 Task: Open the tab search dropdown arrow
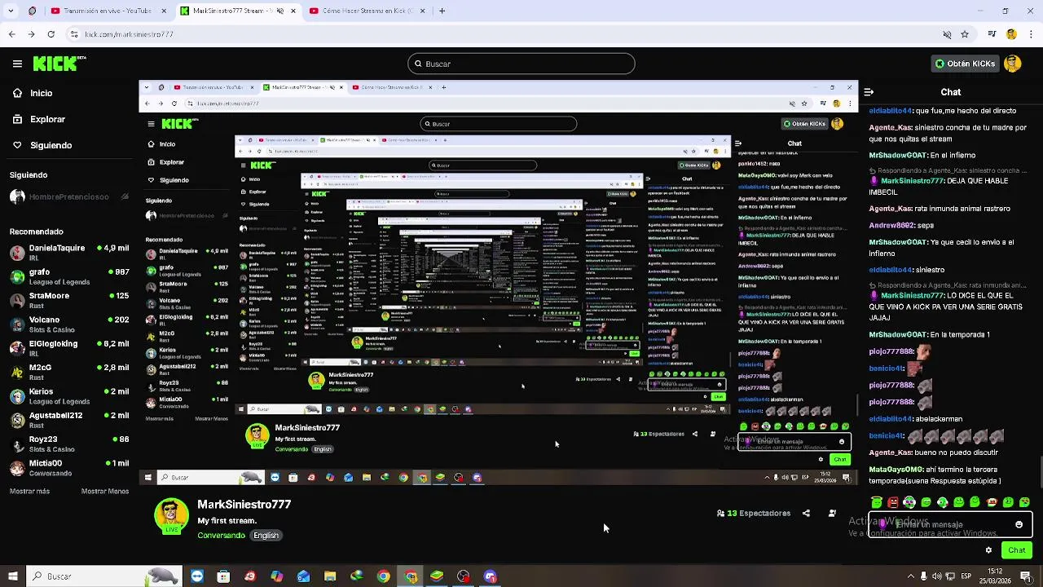click(11, 11)
